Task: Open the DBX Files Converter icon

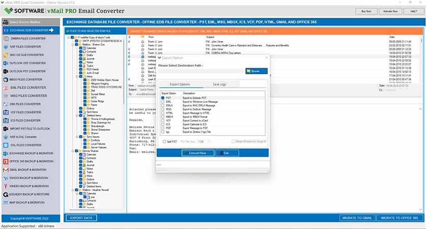Action: (6, 104)
